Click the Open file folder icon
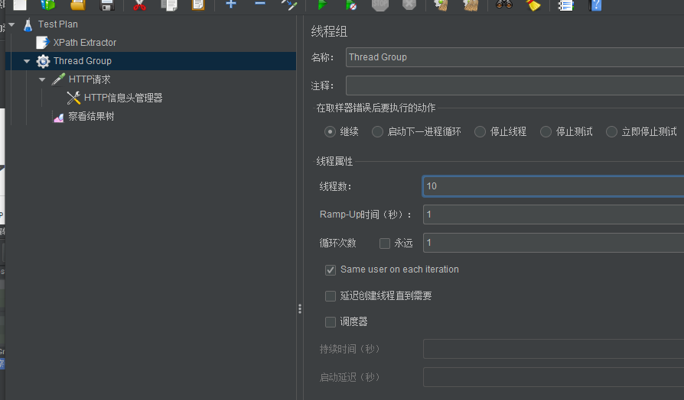The width and height of the screenshot is (684, 400). (x=78, y=5)
